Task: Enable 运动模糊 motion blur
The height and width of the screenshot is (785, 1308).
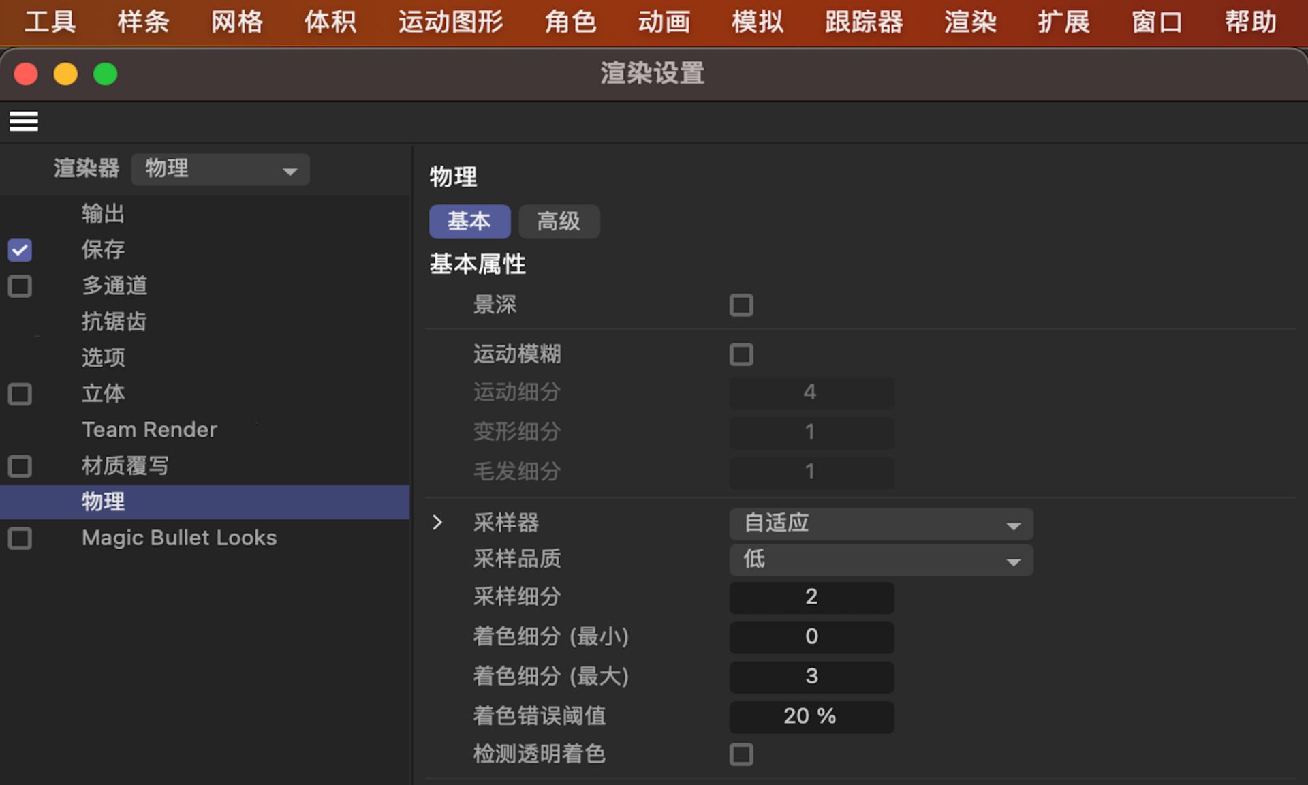Action: pos(741,354)
